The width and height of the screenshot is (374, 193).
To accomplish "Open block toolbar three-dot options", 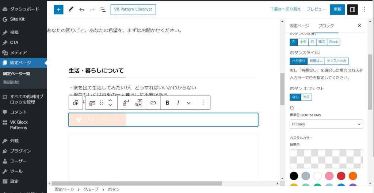I will pyautogui.click(x=203, y=103).
